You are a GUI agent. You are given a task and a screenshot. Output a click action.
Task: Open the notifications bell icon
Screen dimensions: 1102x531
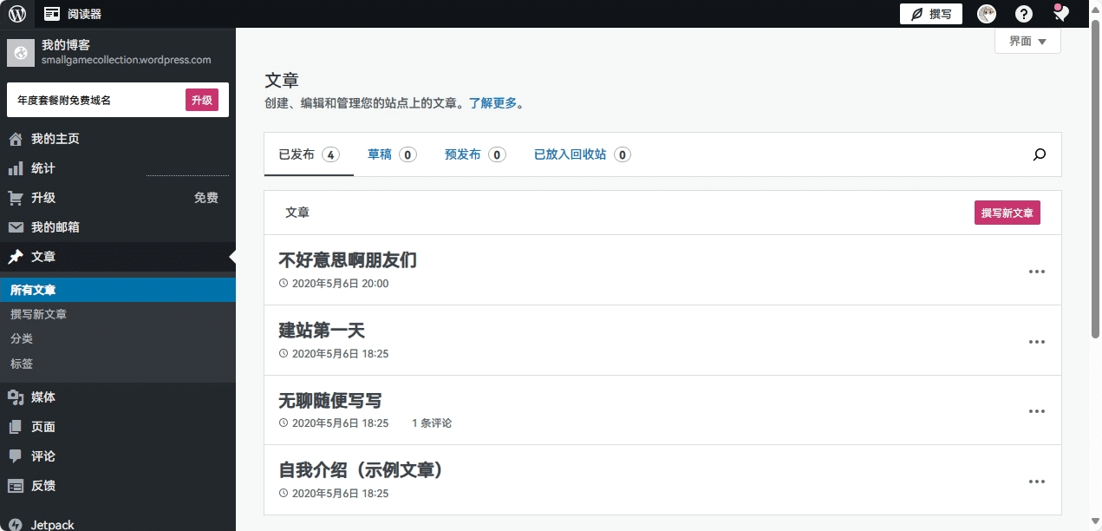1060,14
